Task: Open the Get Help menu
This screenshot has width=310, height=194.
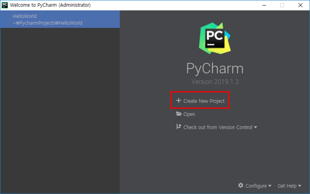Action: point(287,186)
